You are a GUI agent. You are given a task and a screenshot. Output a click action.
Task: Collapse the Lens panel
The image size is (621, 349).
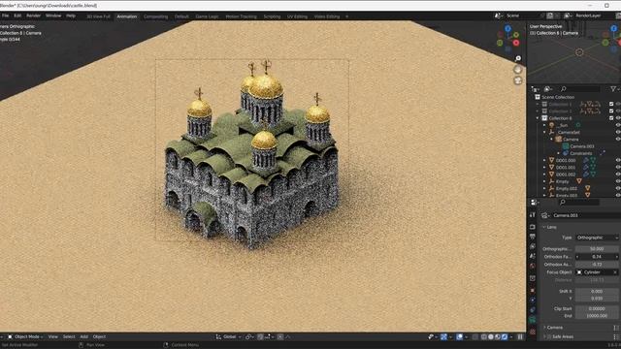click(x=550, y=227)
